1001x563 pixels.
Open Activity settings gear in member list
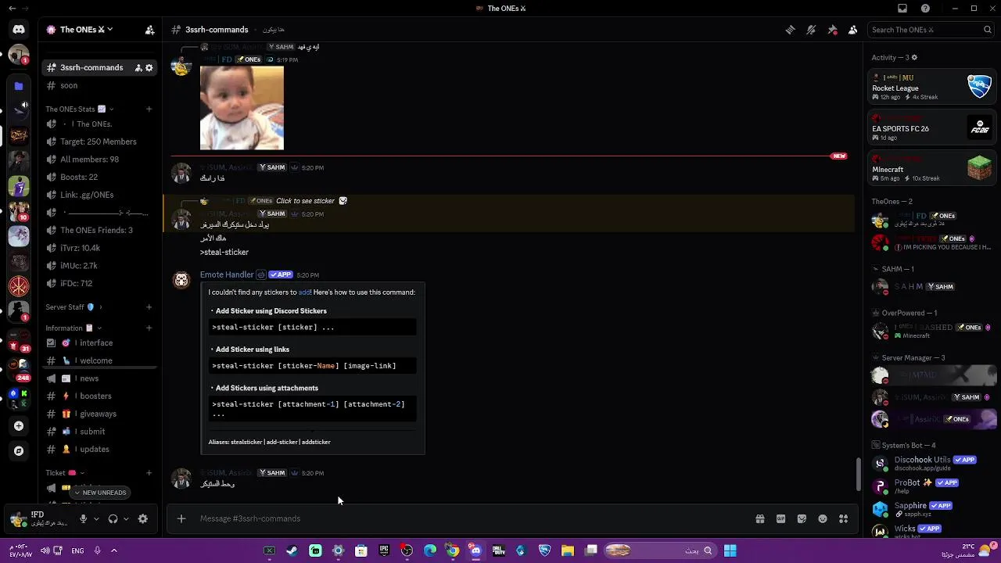tap(914, 58)
